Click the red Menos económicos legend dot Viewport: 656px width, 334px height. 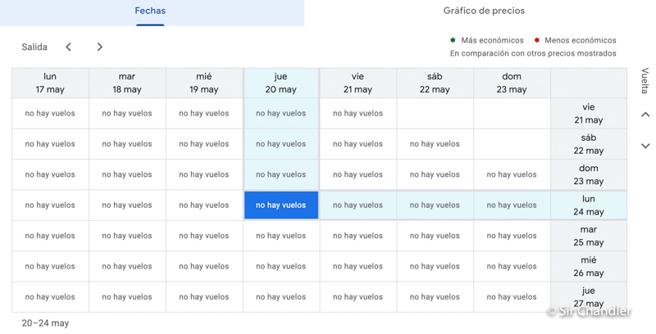click(537, 40)
